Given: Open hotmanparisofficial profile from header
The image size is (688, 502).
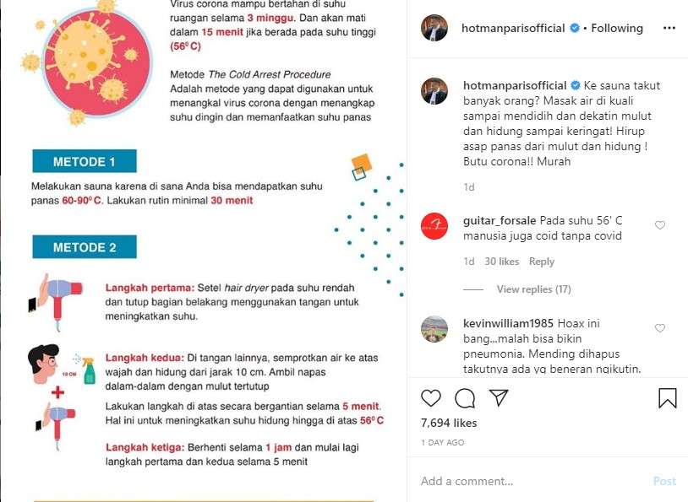Looking at the screenshot, I should (513, 28).
